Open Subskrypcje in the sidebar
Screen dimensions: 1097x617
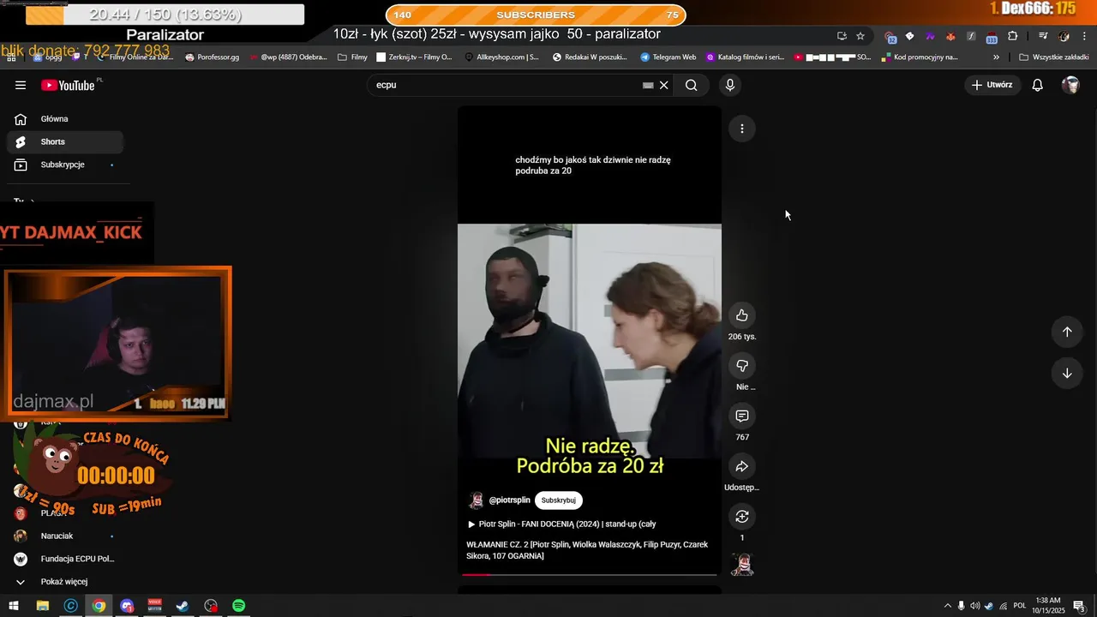point(65,165)
